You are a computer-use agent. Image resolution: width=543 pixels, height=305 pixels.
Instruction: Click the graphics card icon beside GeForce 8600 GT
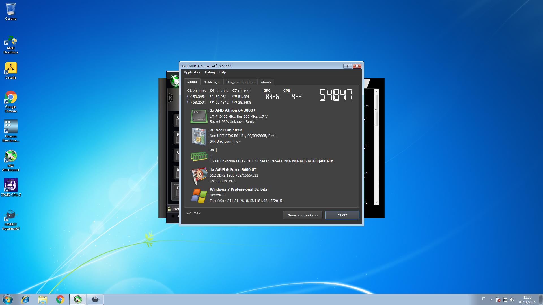[199, 176]
